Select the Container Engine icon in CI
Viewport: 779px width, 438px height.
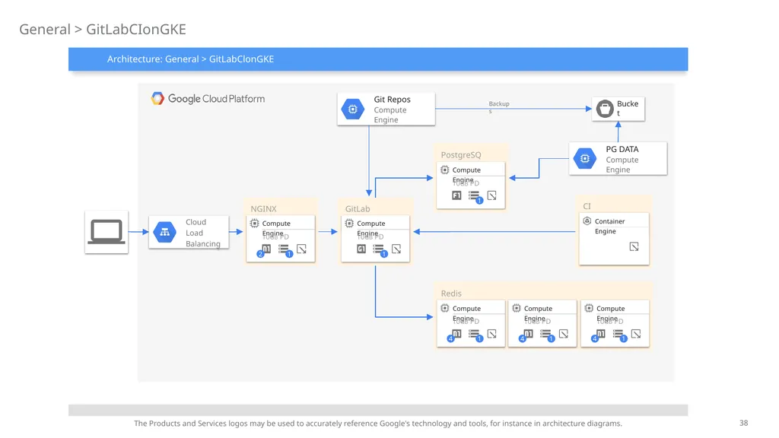click(587, 221)
